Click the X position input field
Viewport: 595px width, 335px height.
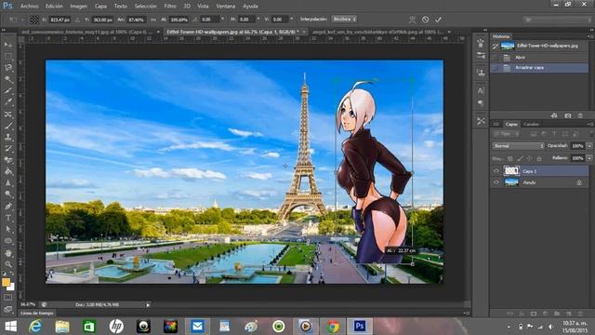[59, 20]
